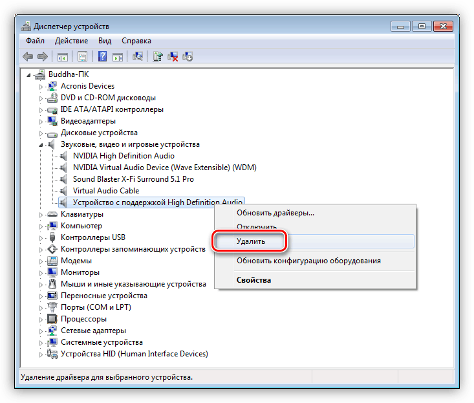Click the Scan for hardware changes icon
This screenshot has height=403, width=474.
(138, 56)
